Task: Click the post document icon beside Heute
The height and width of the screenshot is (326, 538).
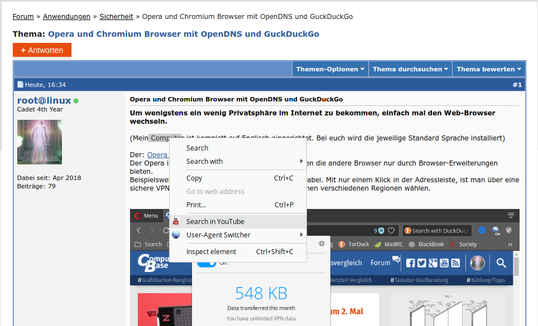Action: (20, 84)
